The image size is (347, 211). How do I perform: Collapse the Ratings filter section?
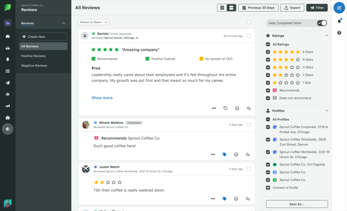(327, 36)
